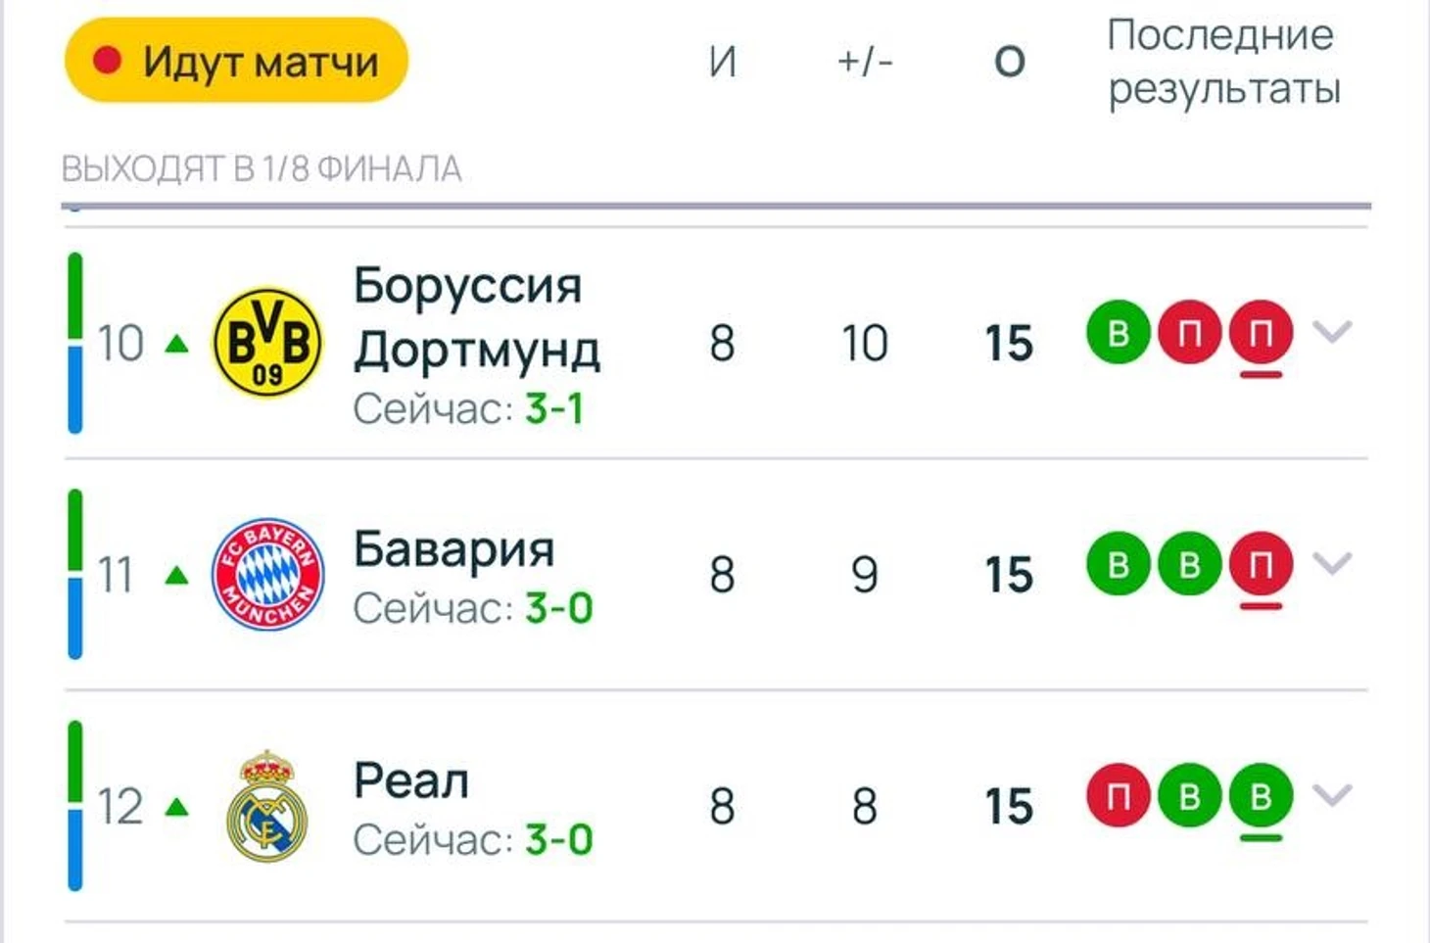The width and height of the screenshot is (1430, 943).
Task: Sort by the И games column header
Action: (723, 62)
